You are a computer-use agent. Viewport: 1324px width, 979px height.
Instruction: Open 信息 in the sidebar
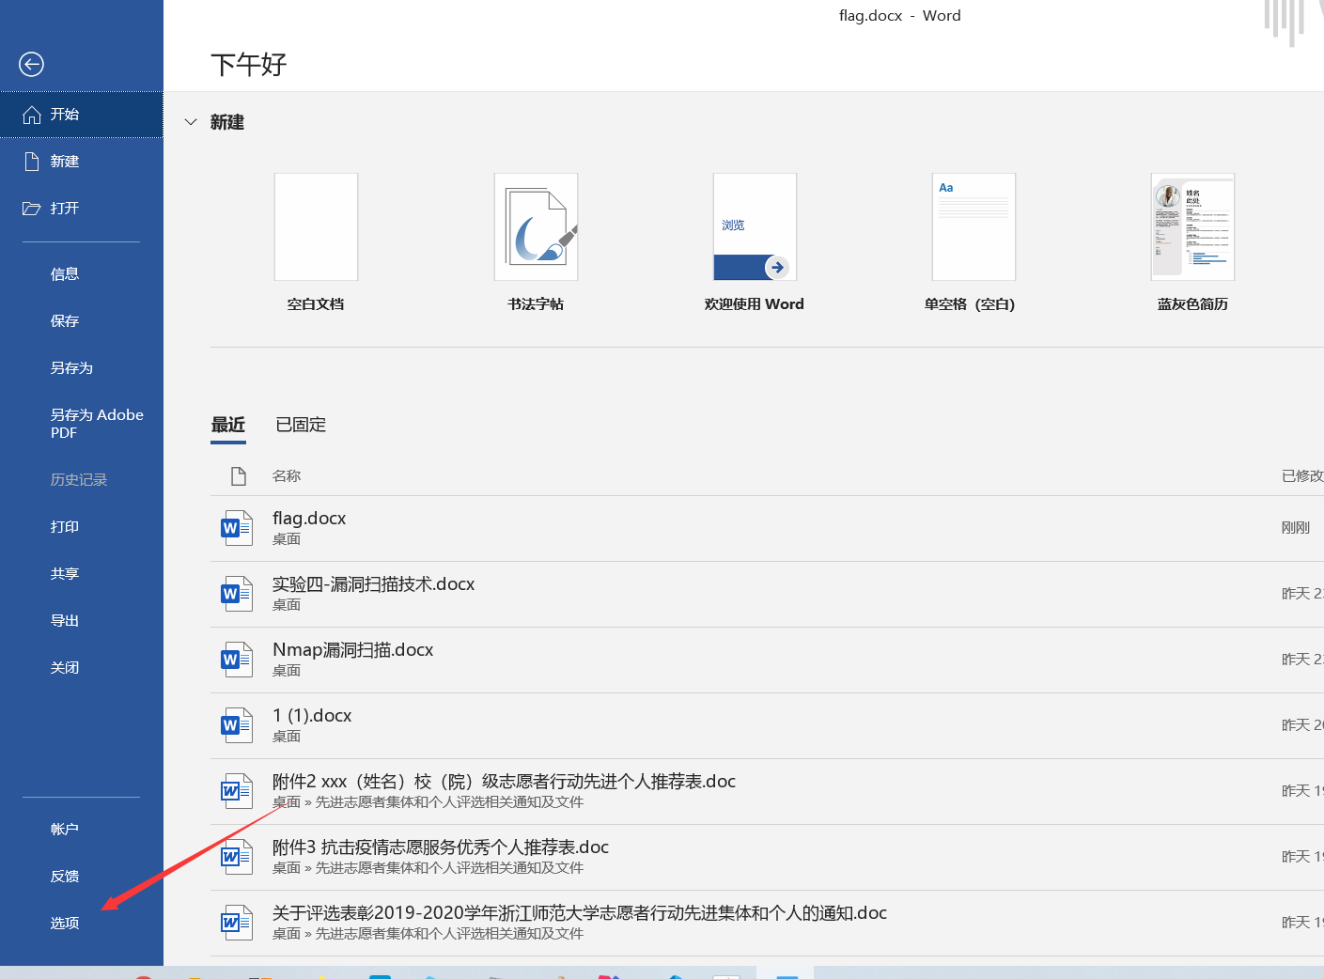point(65,274)
